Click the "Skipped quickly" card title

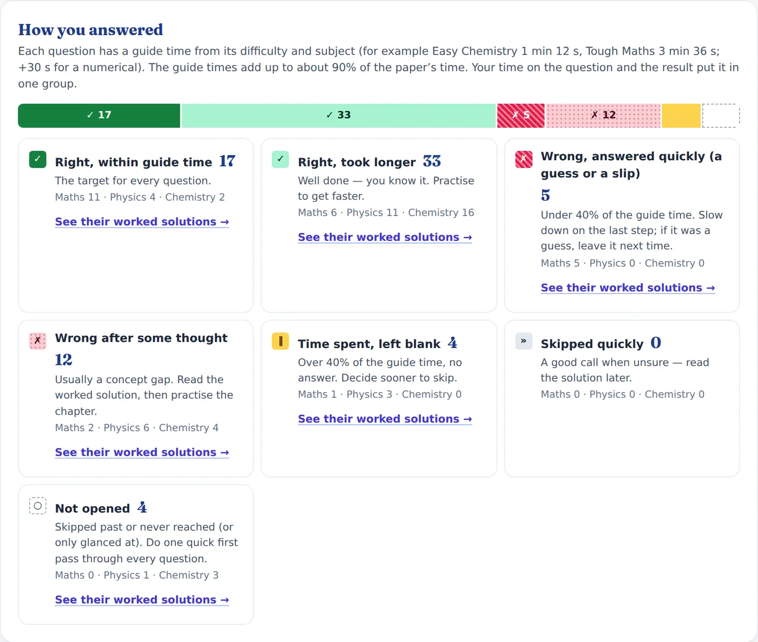coord(592,344)
